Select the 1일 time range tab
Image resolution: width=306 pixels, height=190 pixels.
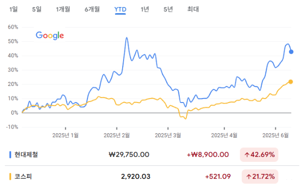[14, 9]
